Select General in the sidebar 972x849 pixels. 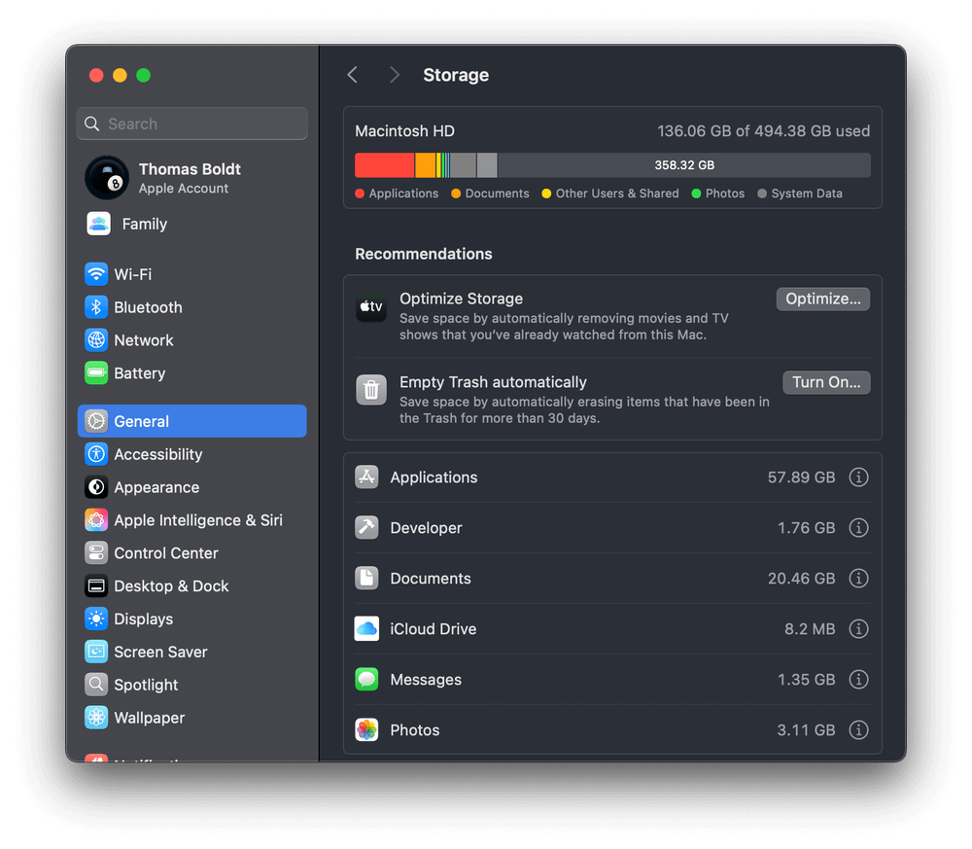(192, 421)
